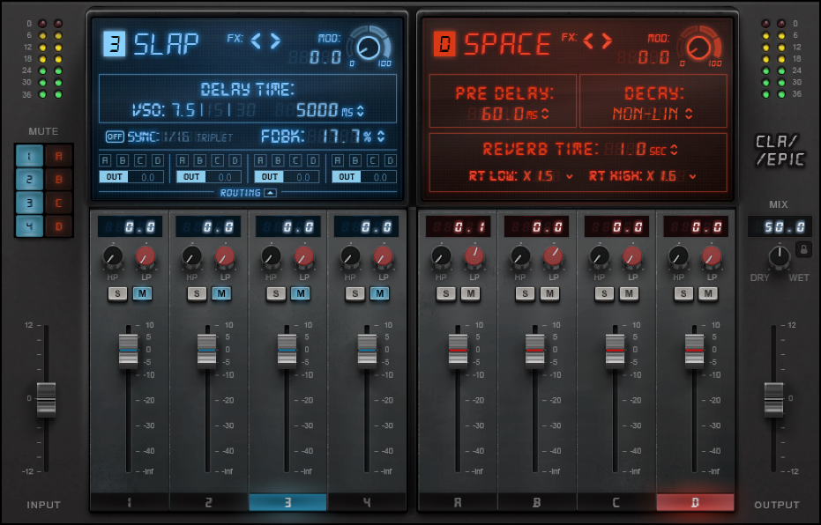The image size is (821, 525).
Task: Click the number 3 SLAP slot badge
Action: click(x=114, y=43)
